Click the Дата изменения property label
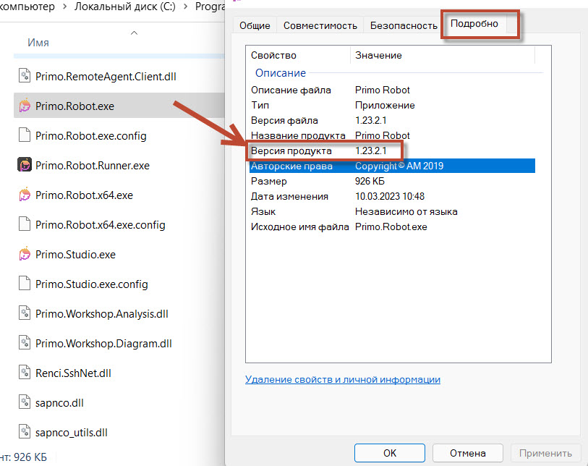 (289, 196)
